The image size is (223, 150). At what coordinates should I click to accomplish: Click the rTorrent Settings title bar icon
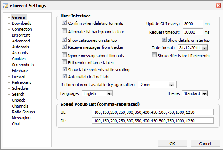[x=5, y=5]
